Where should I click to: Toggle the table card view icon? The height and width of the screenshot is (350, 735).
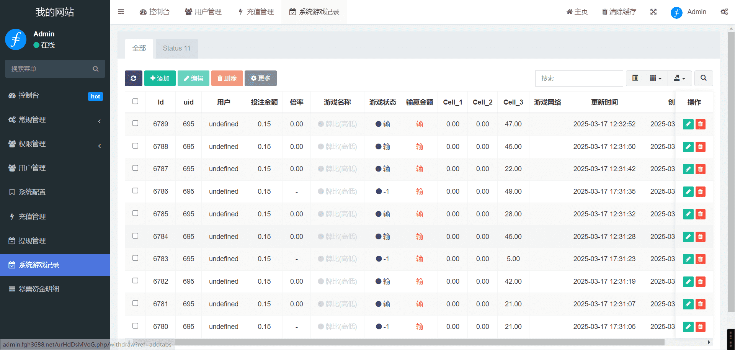[x=635, y=78]
